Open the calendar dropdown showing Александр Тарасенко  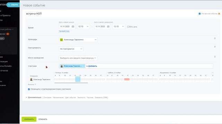(x=78, y=40)
